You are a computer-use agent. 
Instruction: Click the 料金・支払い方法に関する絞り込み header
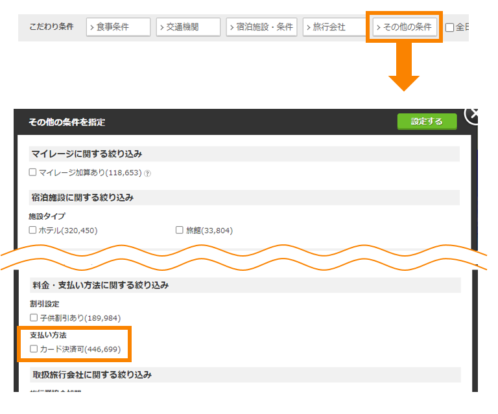pyautogui.click(x=101, y=285)
